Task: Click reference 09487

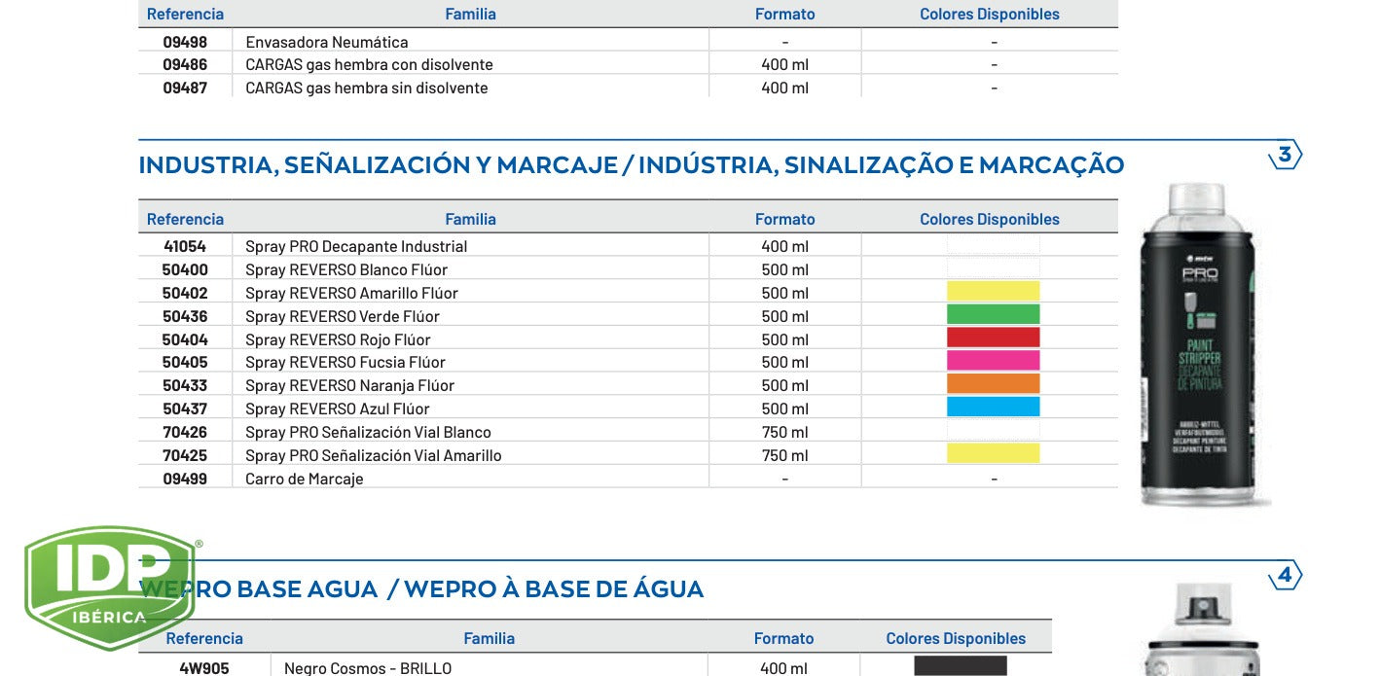Action: [x=185, y=88]
